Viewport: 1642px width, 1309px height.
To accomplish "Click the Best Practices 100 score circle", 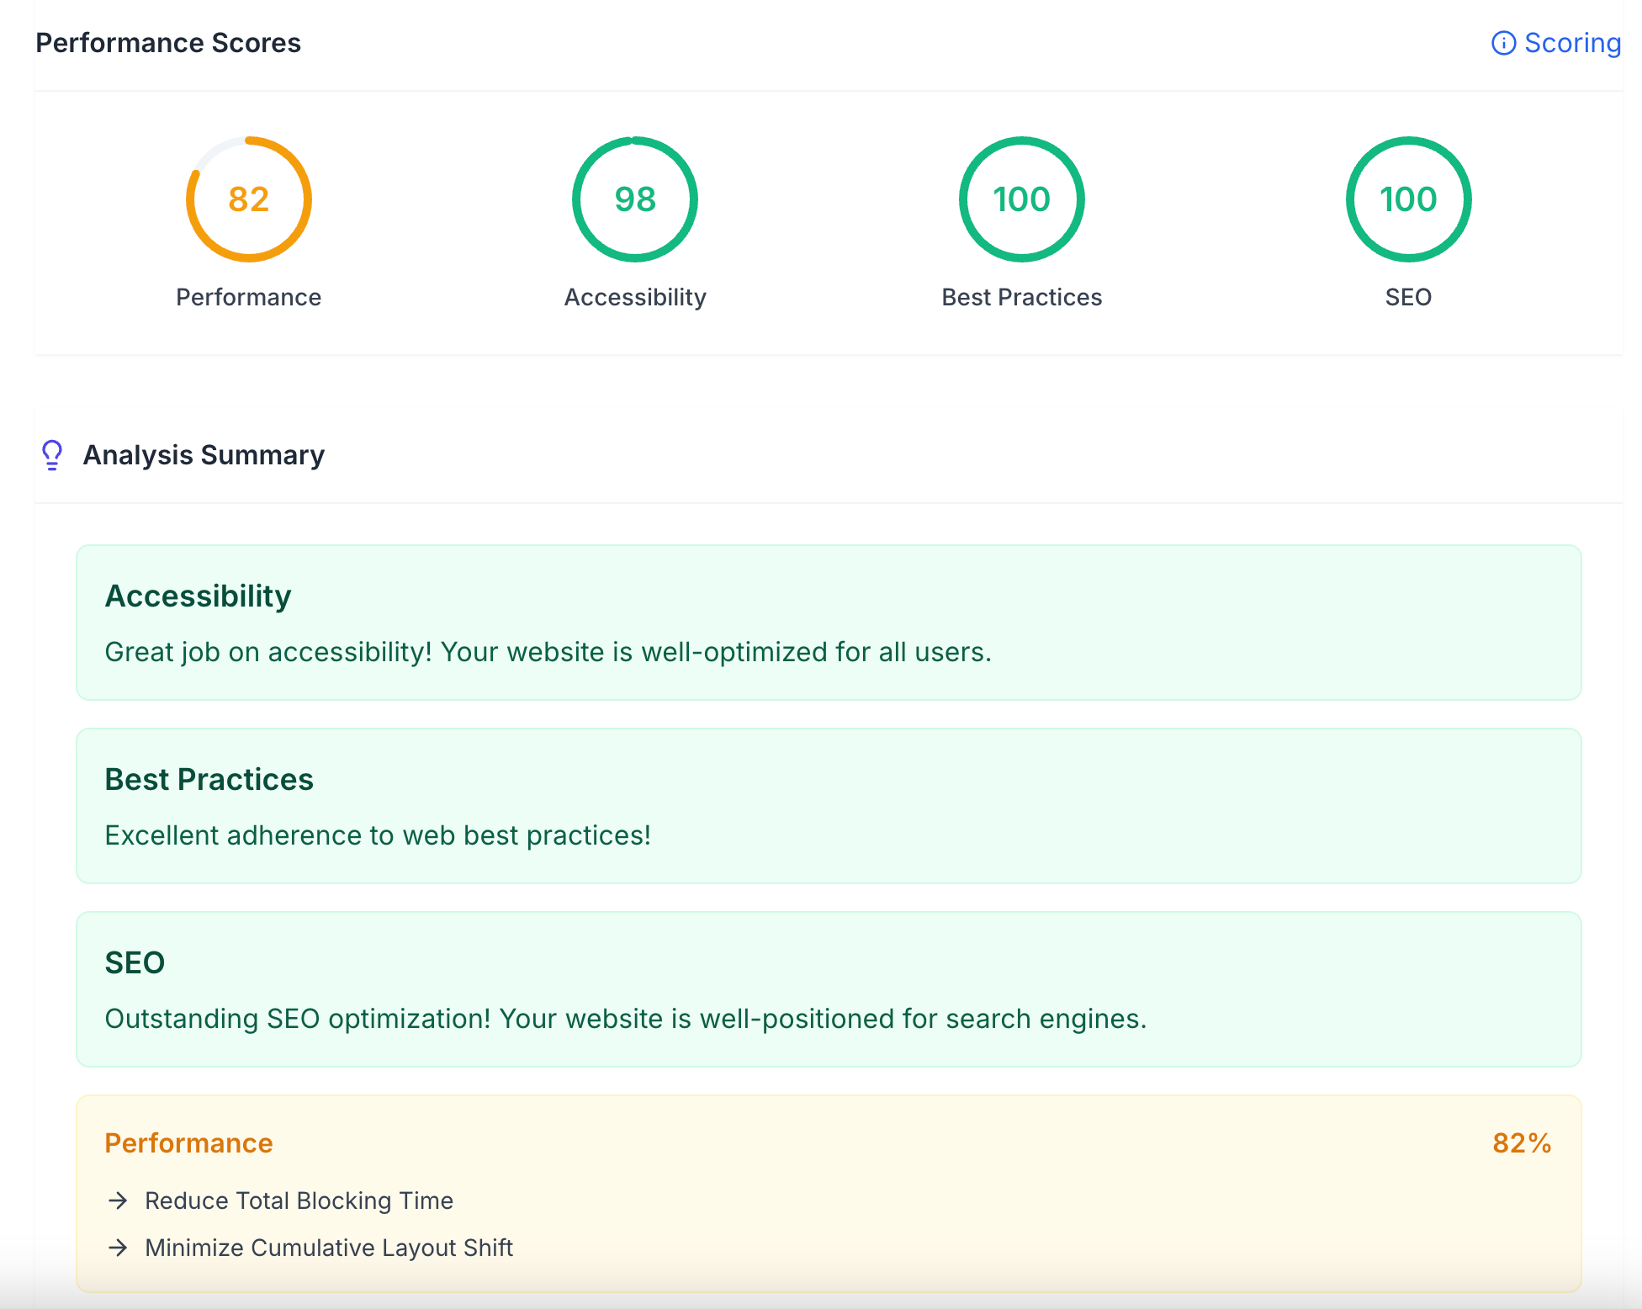I will tap(1021, 199).
